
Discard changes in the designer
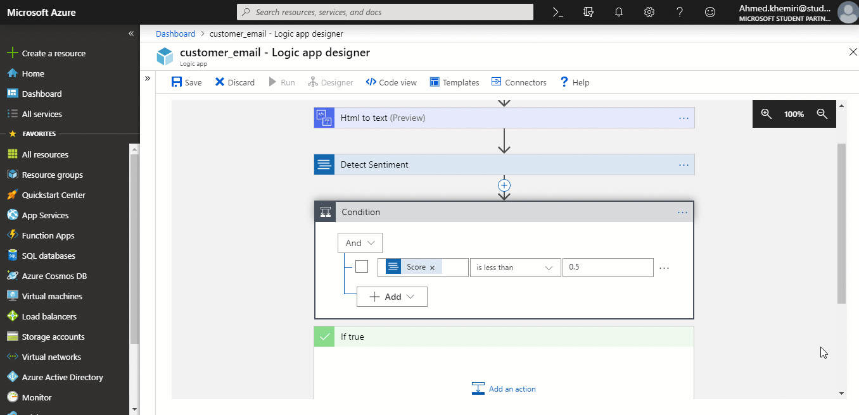click(235, 82)
